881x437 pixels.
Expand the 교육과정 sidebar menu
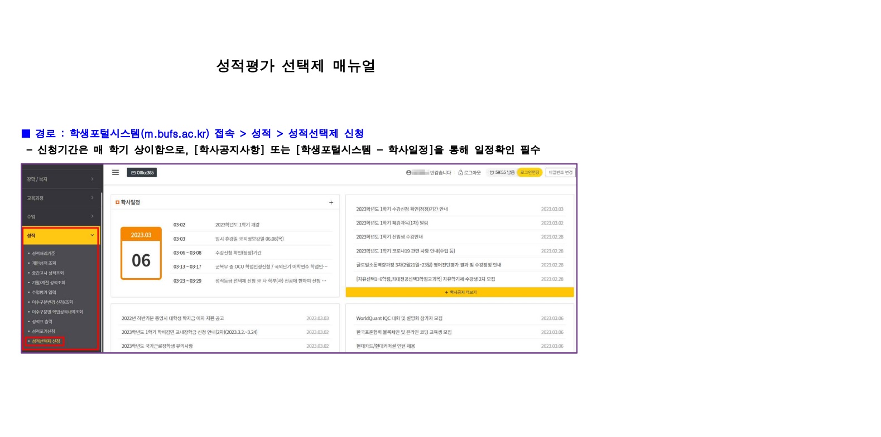coord(61,198)
